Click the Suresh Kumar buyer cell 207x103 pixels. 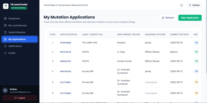tap(125, 61)
